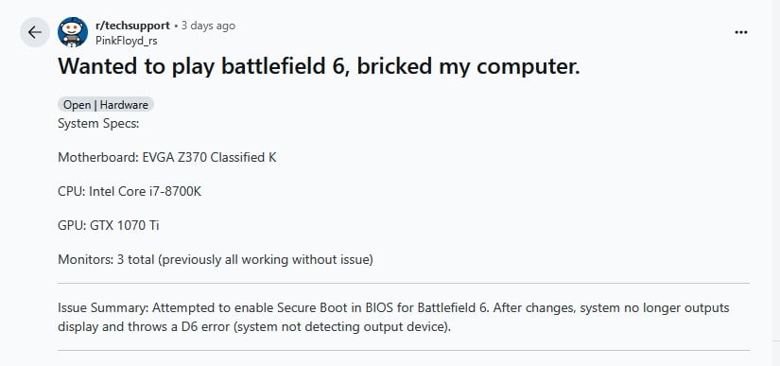
Task: Open the r/techsupport community avatar
Action: [x=73, y=32]
